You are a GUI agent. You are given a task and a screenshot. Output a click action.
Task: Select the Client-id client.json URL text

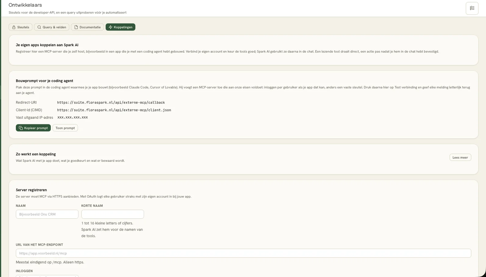pyautogui.click(x=114, y=110)
